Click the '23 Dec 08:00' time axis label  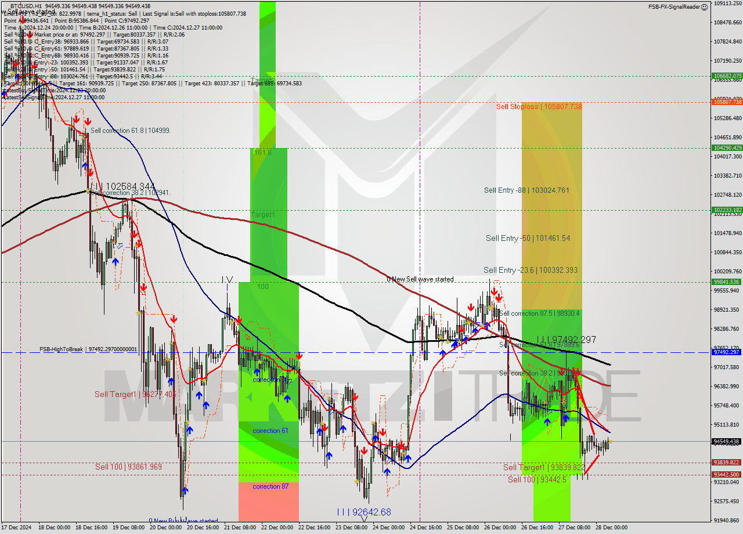click(351, 528)
